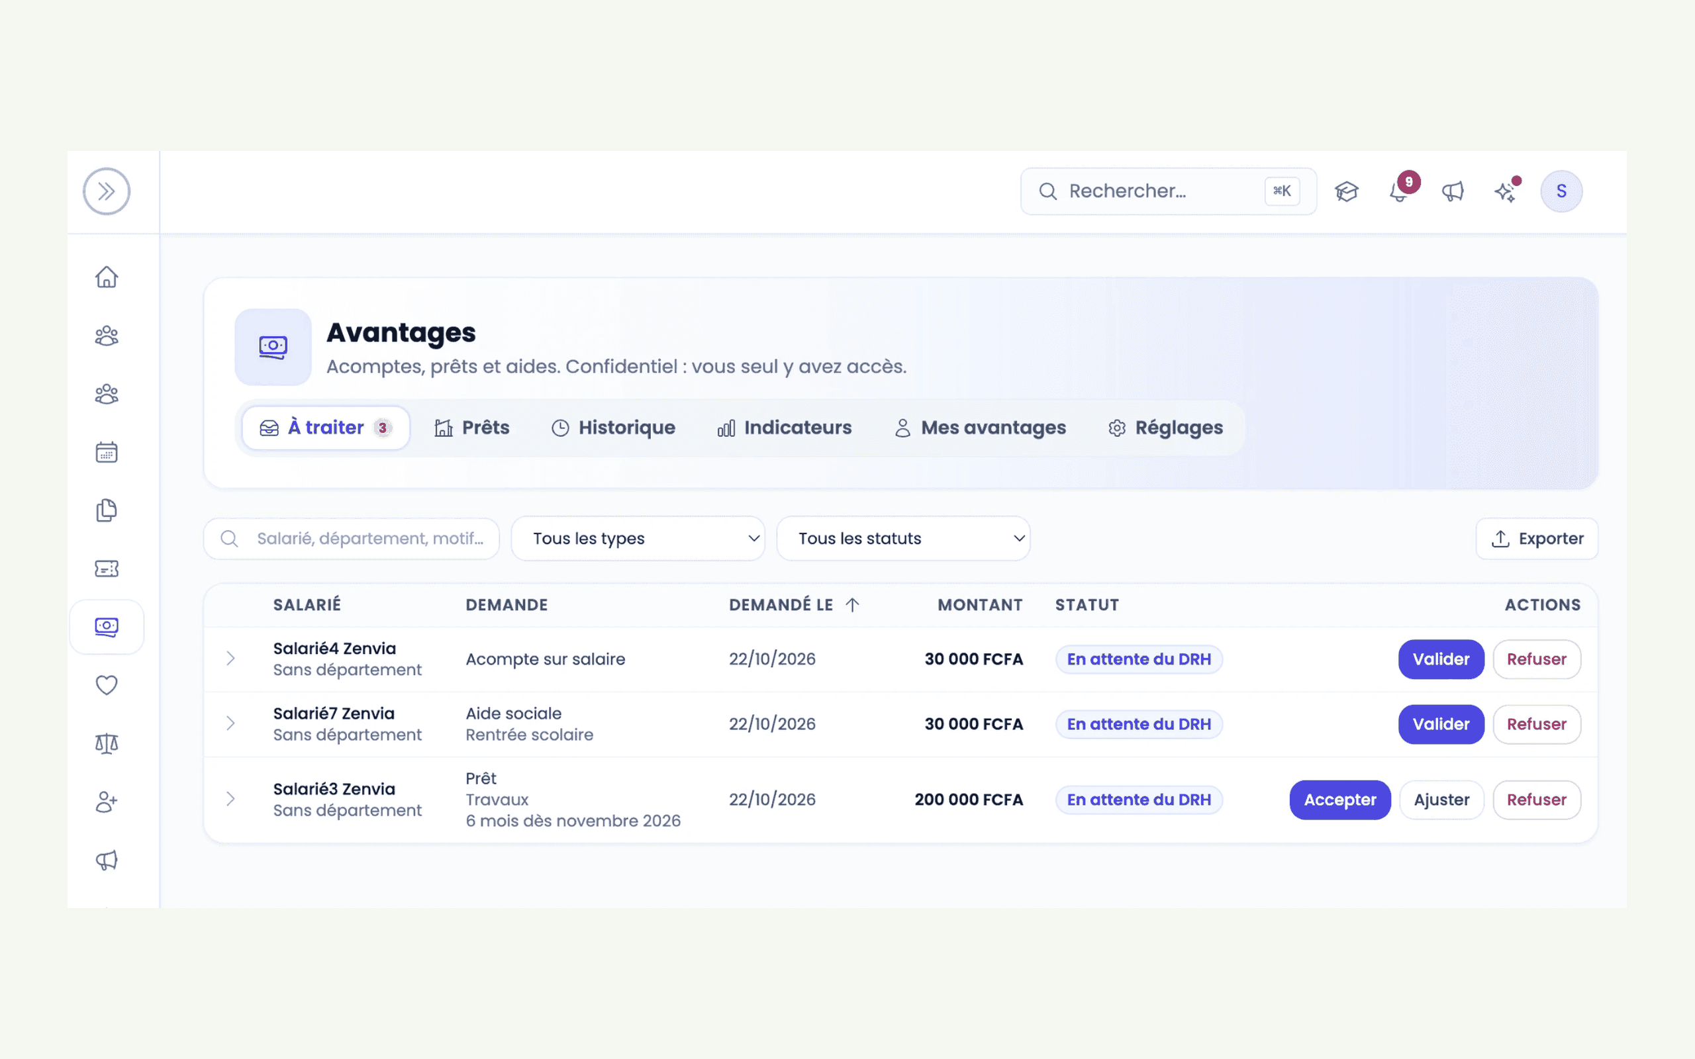Click Ajuster on Salarié3's loan
Image resolution: width=1695 pixels, height=1059 pixels.
tap(1441, 800)
